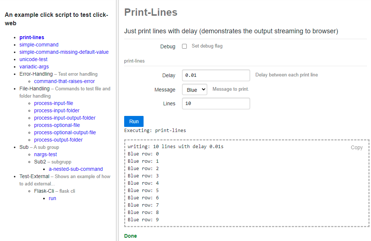Screen dimensions: 371x241
Task: Open the Message dropdown showing Blue
Action: [x=194, y=90]
